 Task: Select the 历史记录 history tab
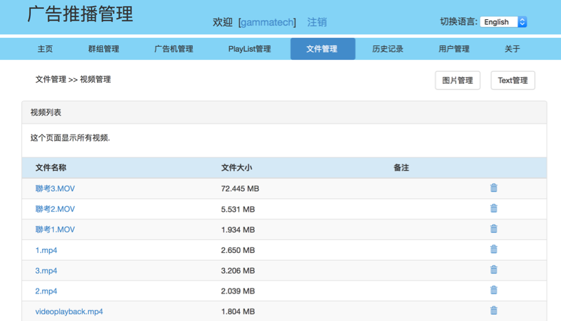(x=388, y=49)
